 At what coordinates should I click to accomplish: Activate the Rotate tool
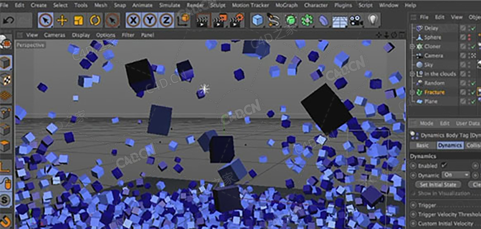coord(95,20)
